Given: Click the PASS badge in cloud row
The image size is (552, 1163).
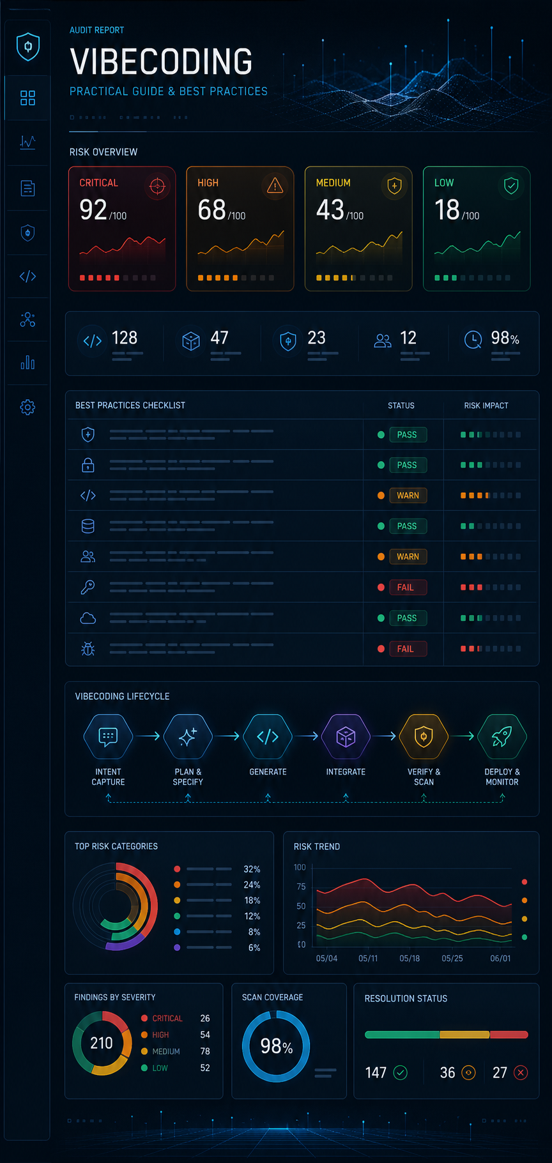Looking at the screenshot, I should [407, 618].
